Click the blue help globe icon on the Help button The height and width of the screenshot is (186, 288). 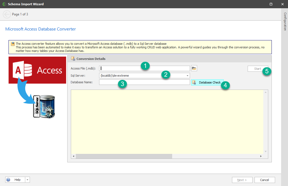pos(8,179)
